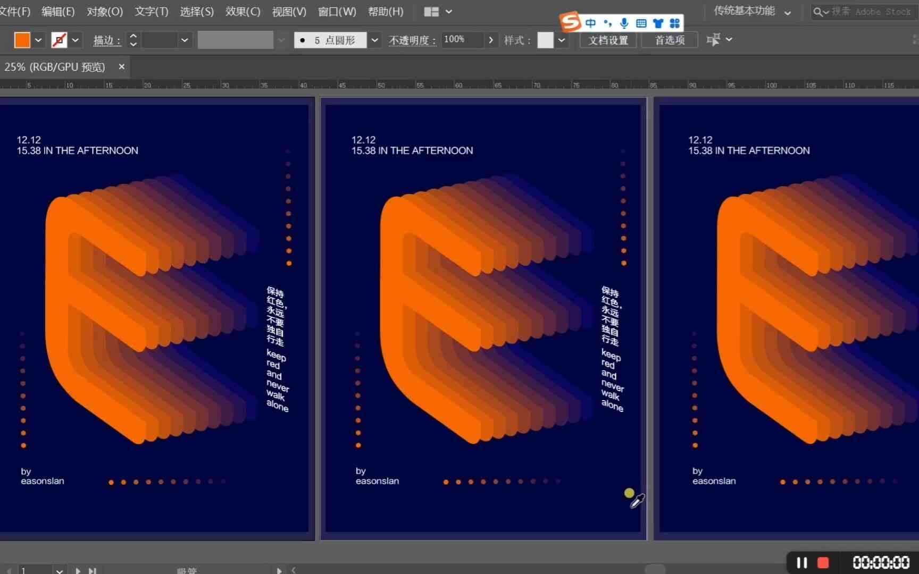The height and width of the screenshot is (574, 919).
Task: Expand the brush definition dropdown arrow
Action: pos(375,40)
